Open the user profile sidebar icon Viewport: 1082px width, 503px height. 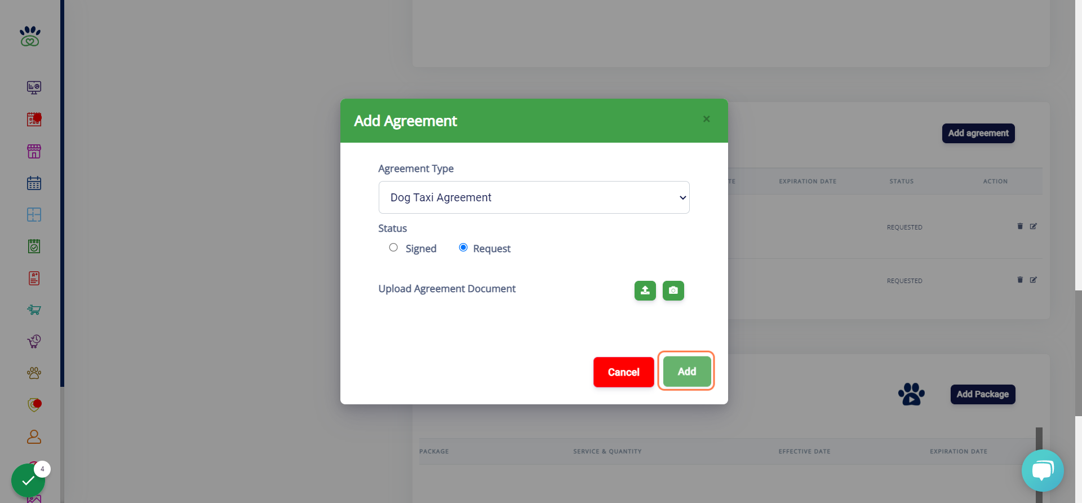(34, 436)
